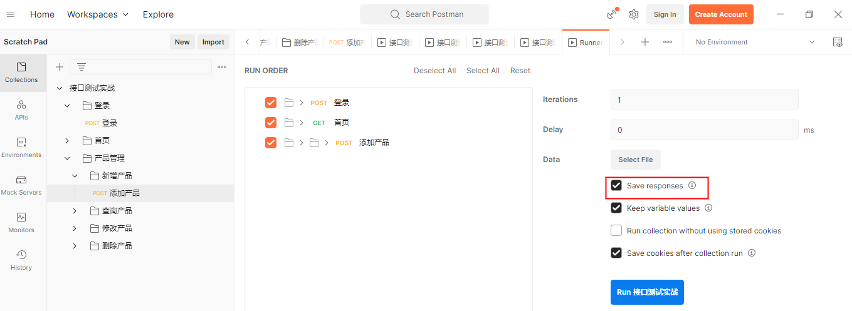The image size is (852, 311).
Task: Open the Monitors sidebar panel
Action: (x=21, y=223)
